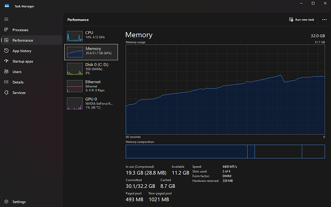Select the CPU performance graph thumbnail
331x207 pixels.
tap(74, 35)
